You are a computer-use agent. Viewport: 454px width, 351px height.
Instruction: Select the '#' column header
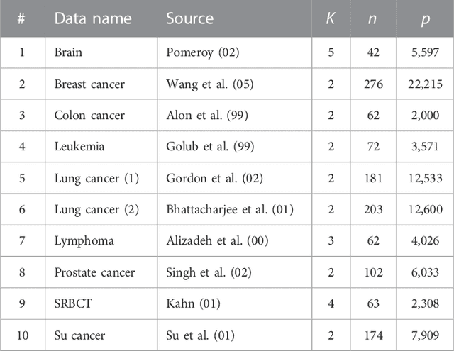point(21,19)
